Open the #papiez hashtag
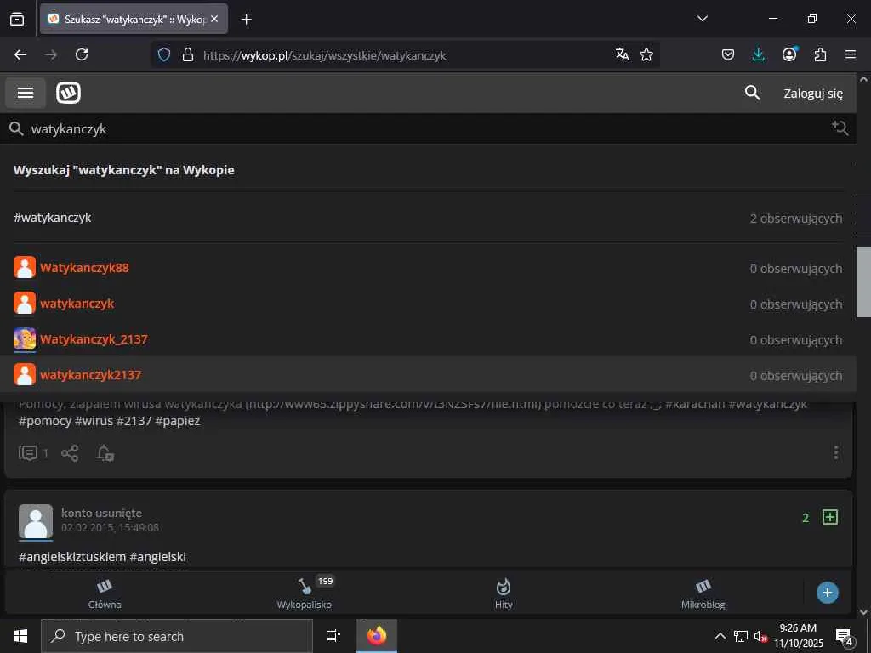Viewport: 871px width, 653px height. click(178, 421)
